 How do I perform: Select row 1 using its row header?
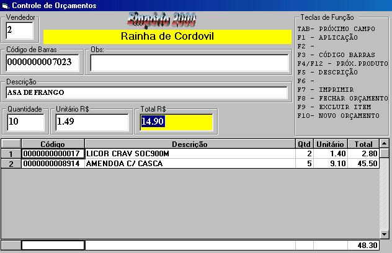pos(11,154)
